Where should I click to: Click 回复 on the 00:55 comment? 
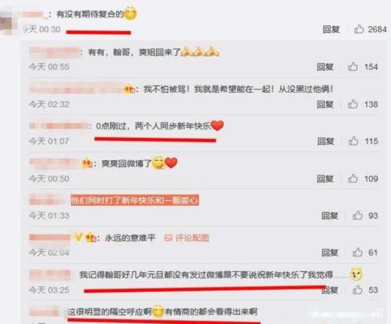325,67
